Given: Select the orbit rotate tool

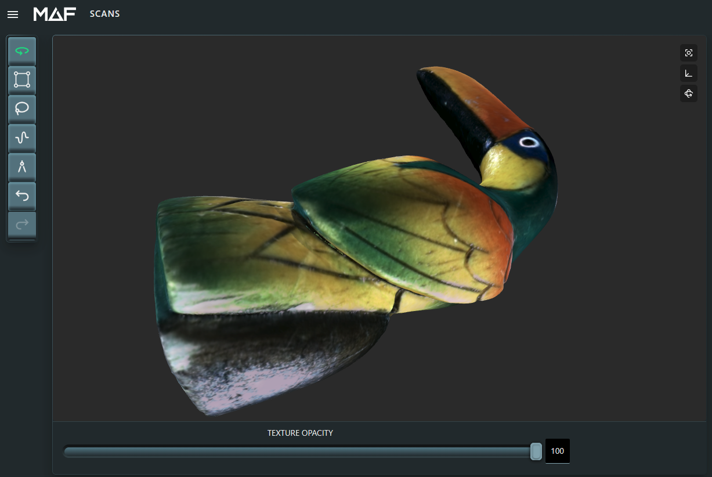Looking at the screenshot, I should 21,50.
